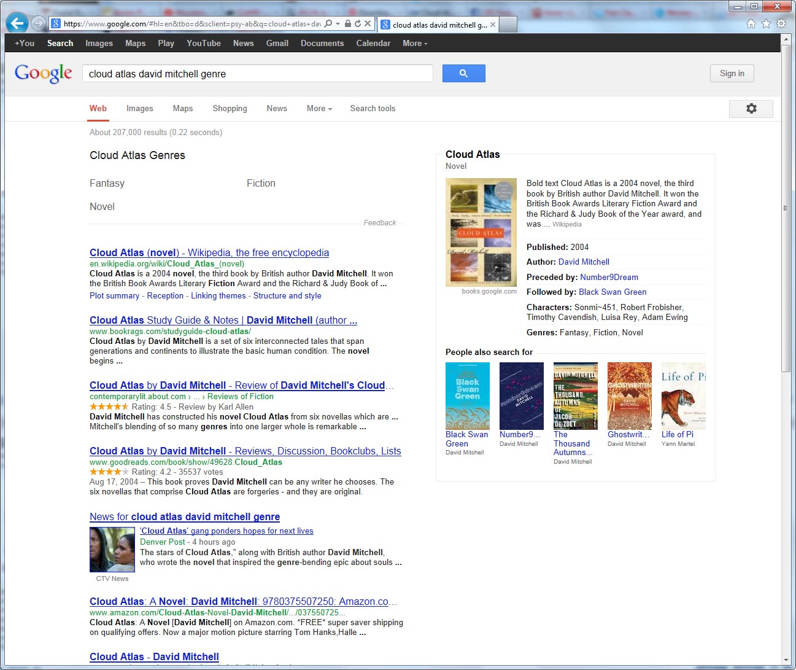Open YouTube from the top bar
This screenshot has height=670, width=796.
[204, 43]
